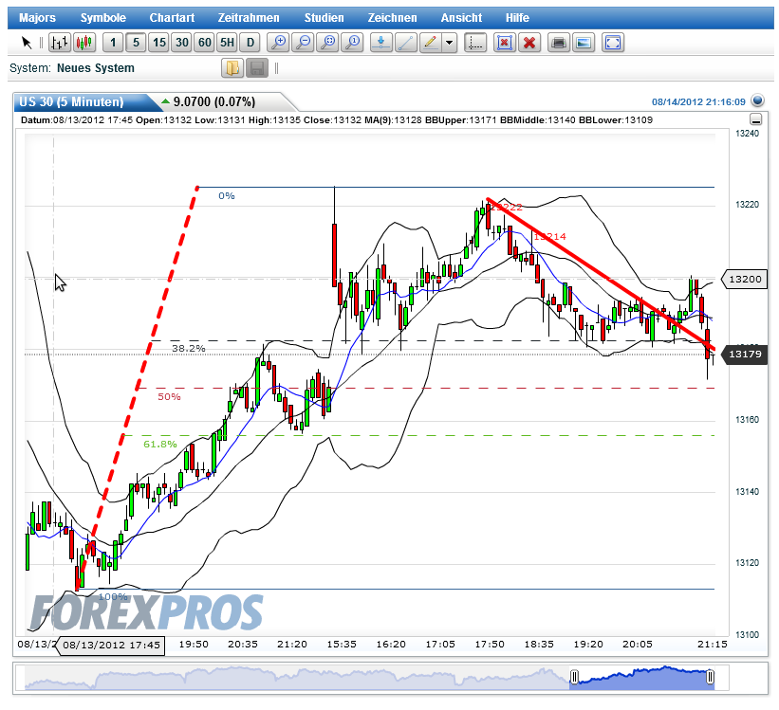Load a system using the folder button
Viewport: 779px width, 710px height.
[232, 68]
